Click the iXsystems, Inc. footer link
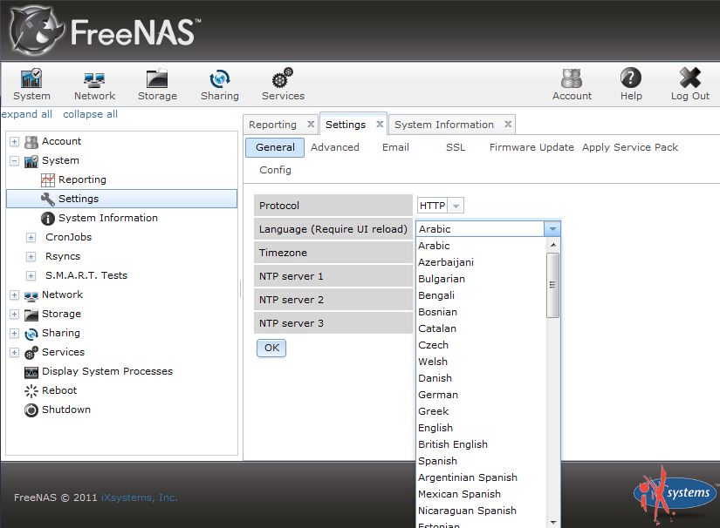The height and width of the screenshot is (528, 720). coord(142,498)
